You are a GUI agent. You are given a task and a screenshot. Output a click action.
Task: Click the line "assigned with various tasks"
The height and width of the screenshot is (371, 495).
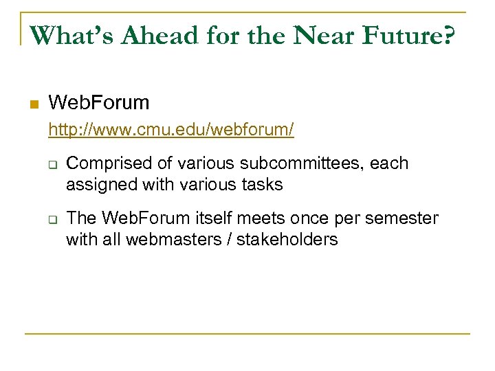pos(174,185)
